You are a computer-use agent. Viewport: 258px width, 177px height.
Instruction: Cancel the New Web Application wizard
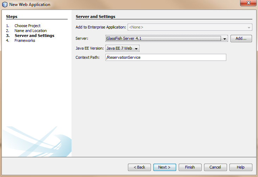tap(215, 167)
